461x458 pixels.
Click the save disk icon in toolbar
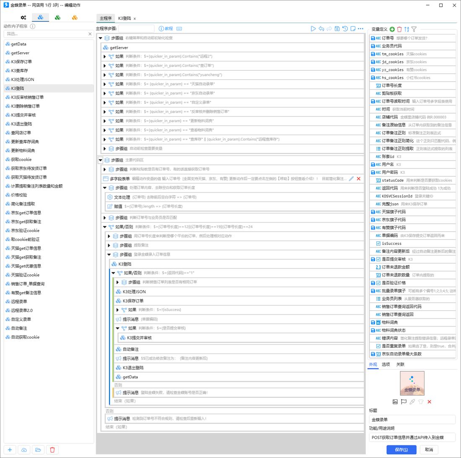tap(337, 29)
